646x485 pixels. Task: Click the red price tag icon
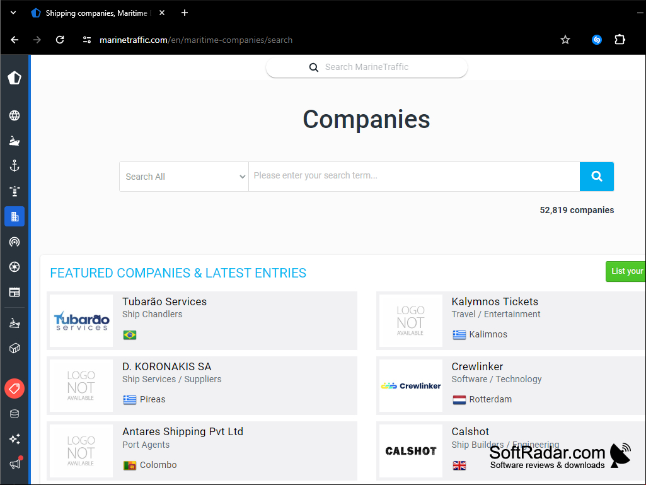pyautogui.click(x=14, y=389)
